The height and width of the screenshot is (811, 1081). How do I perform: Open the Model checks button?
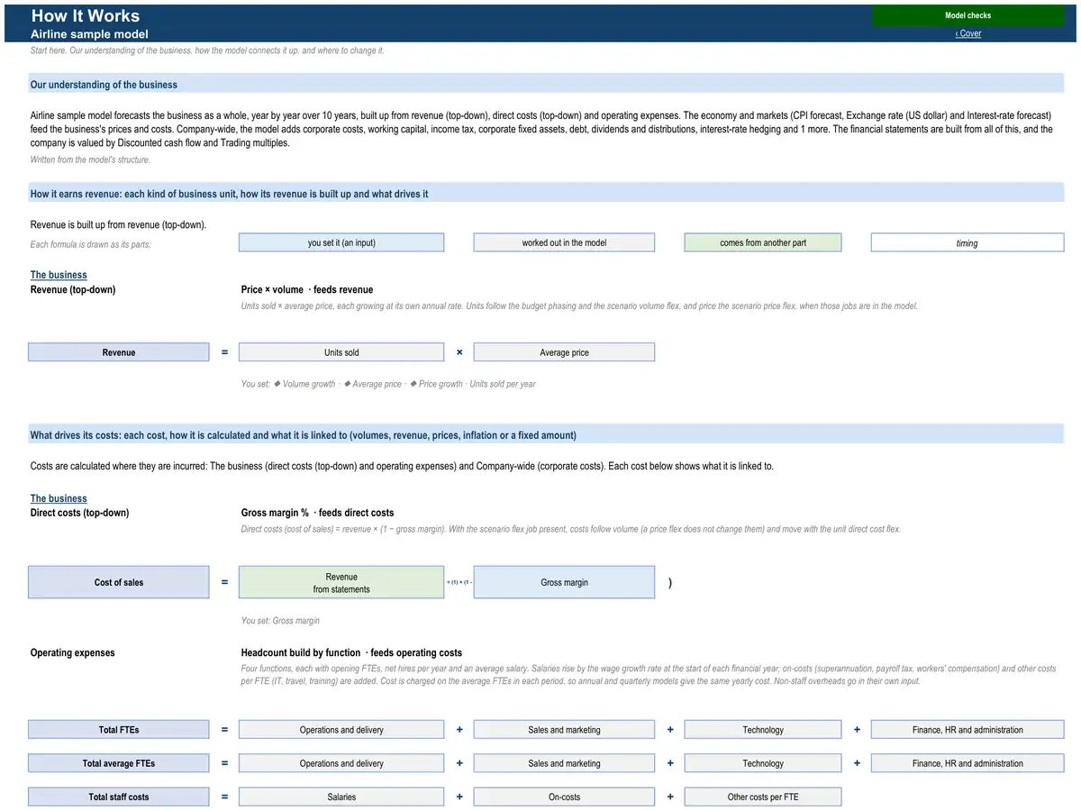967,15
